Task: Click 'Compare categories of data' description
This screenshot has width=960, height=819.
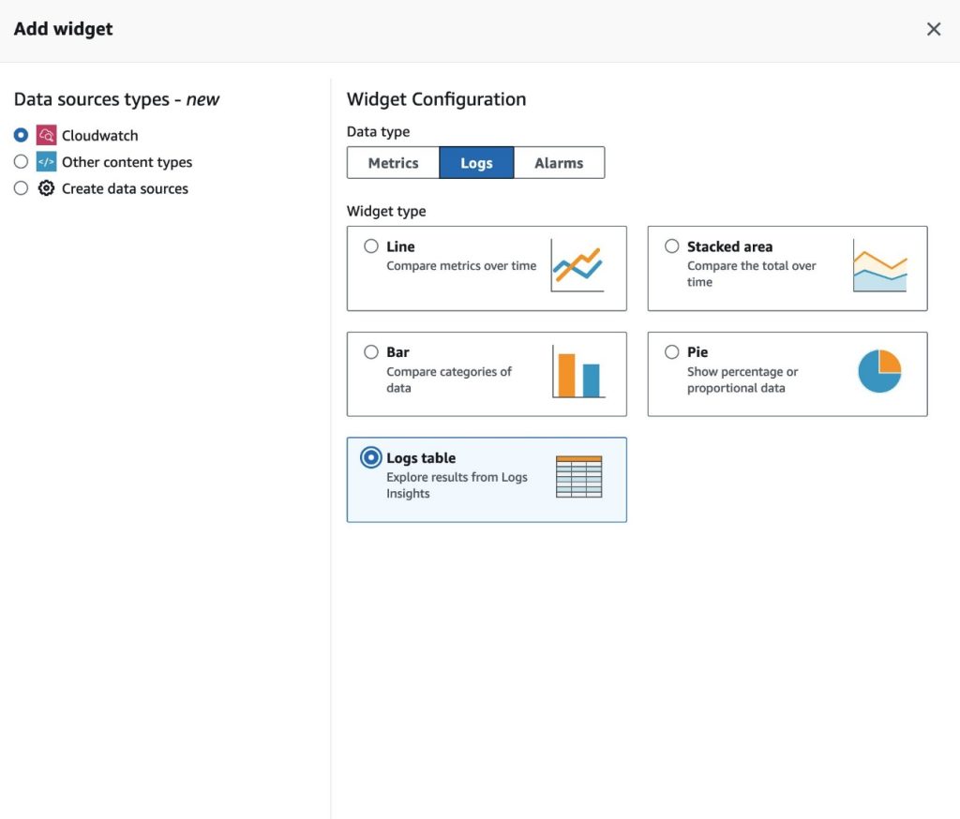Action: [449, 380]
